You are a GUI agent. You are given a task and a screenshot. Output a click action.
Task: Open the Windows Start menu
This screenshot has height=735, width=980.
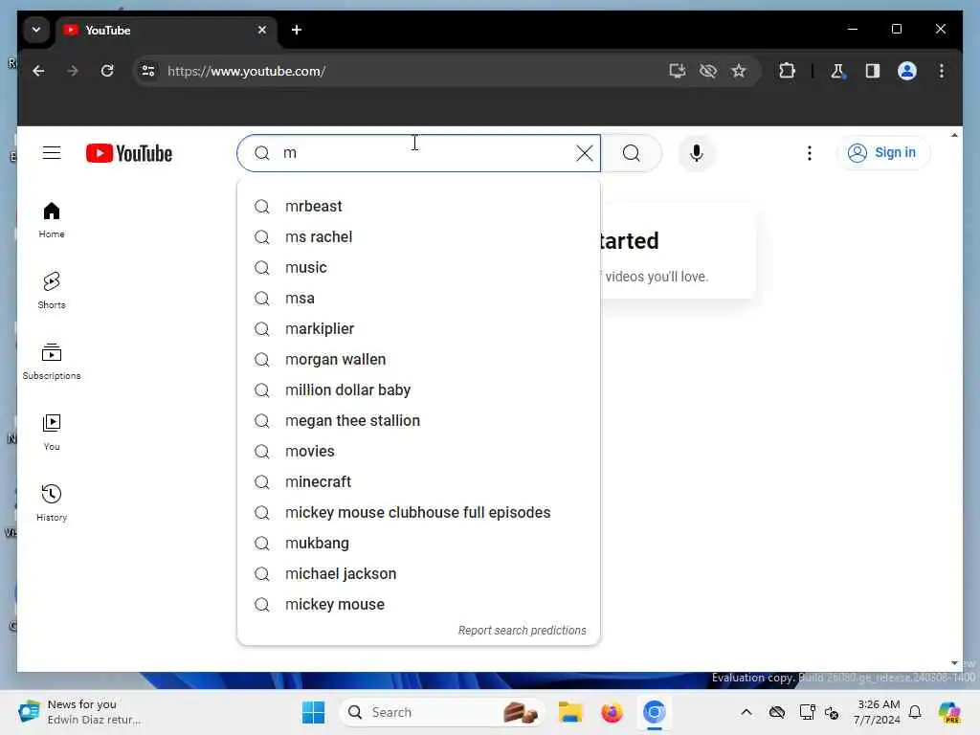point(314,712)
